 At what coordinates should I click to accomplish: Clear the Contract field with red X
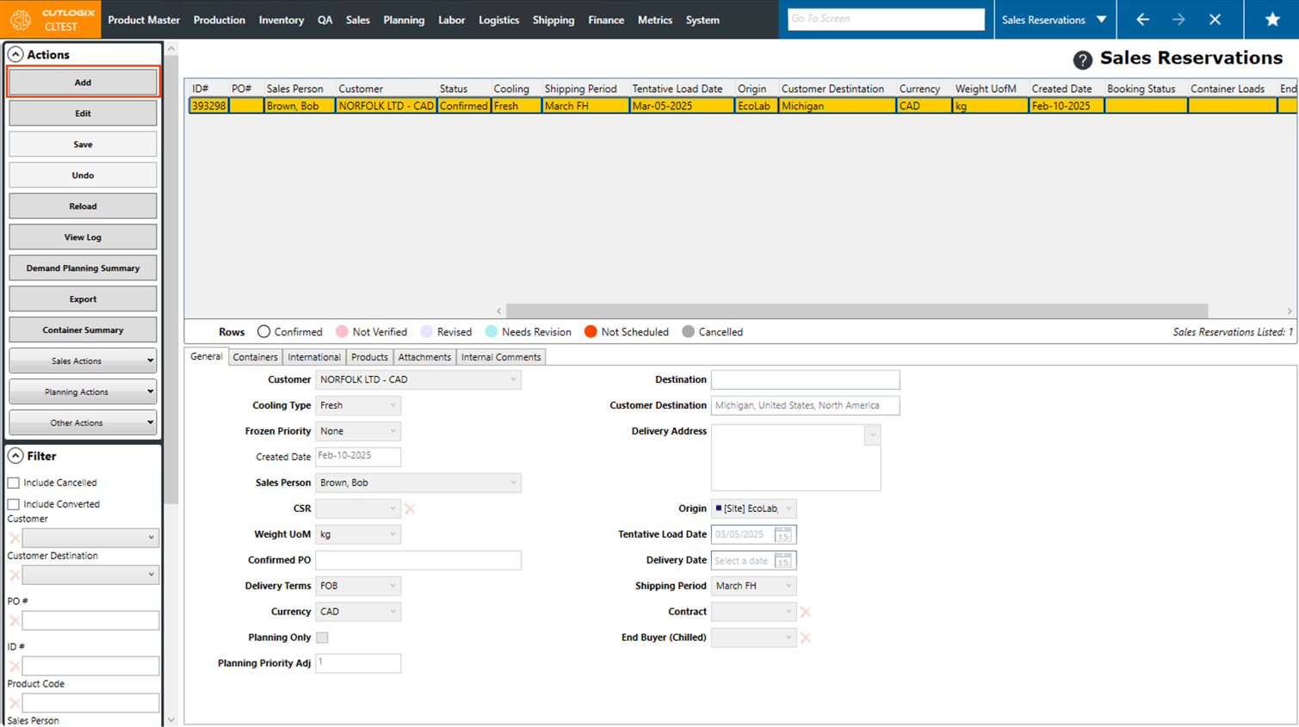coord(806,612)
